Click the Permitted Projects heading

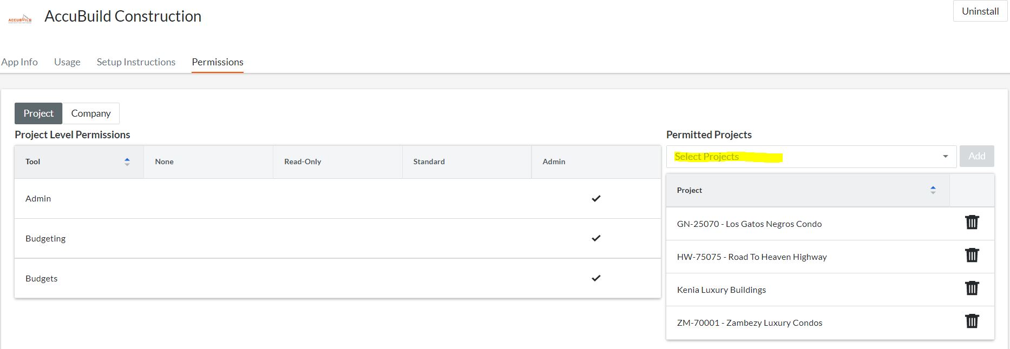(709, 135)
